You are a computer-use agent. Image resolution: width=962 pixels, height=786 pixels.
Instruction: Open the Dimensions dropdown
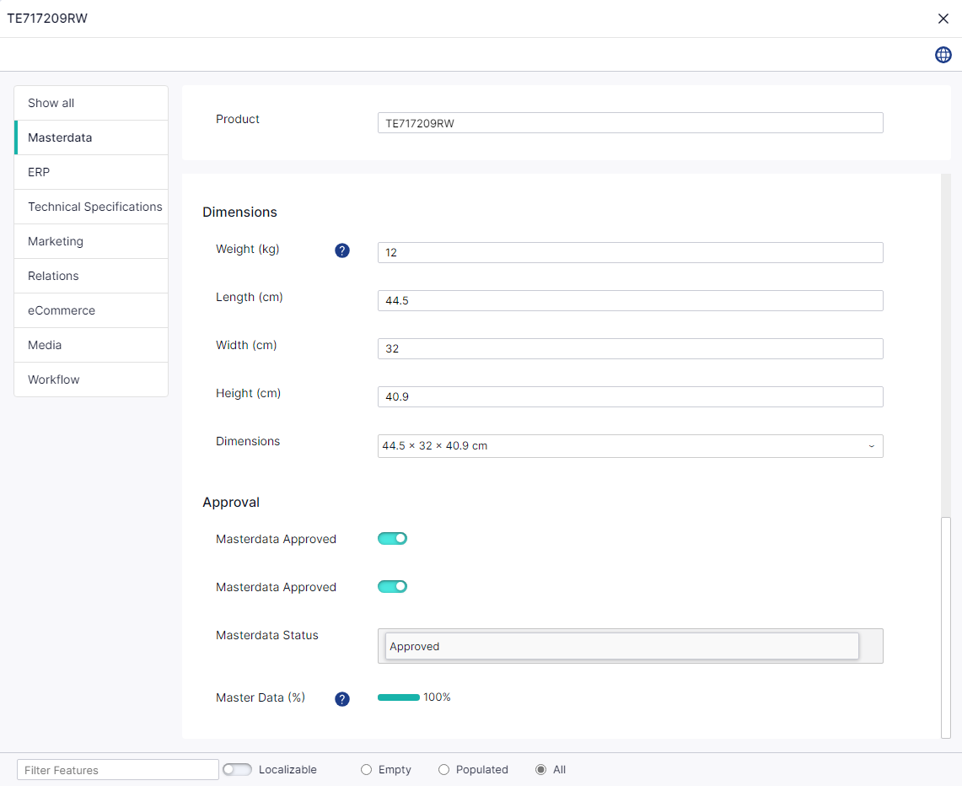[x=630, y=446]
